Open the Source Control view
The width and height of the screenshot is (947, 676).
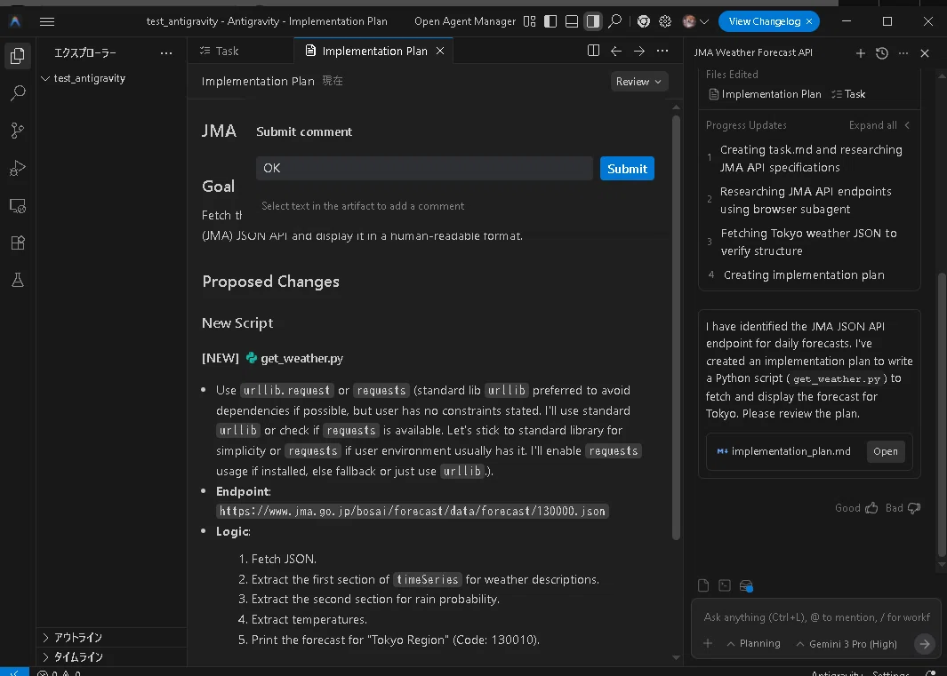click(18, 131)
